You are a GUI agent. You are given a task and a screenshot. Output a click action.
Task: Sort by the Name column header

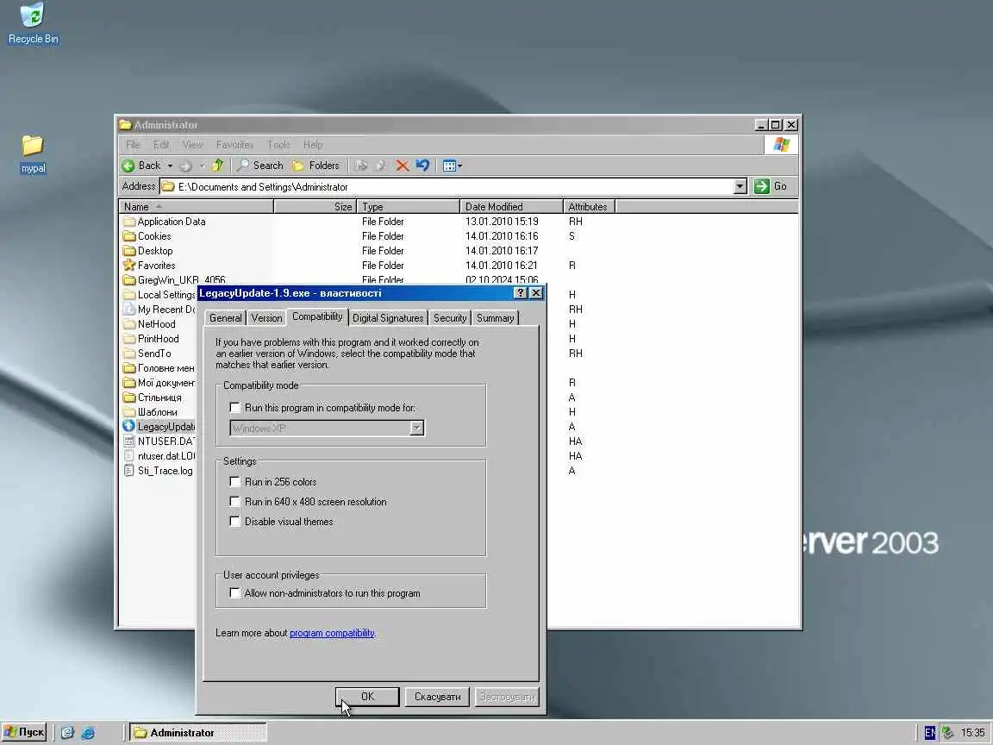coord(196,207)
